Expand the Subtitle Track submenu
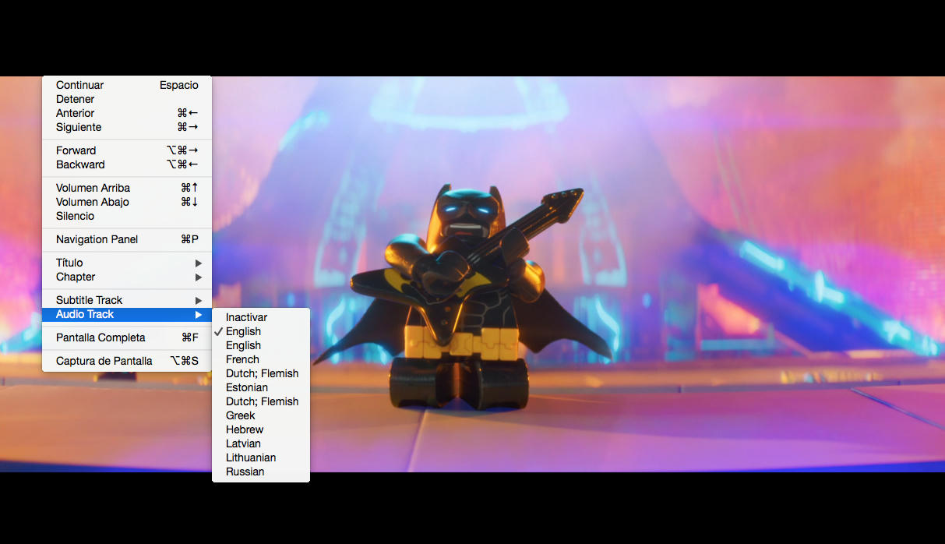Viewport: 945px width, 544px height. tap(90, 300)
